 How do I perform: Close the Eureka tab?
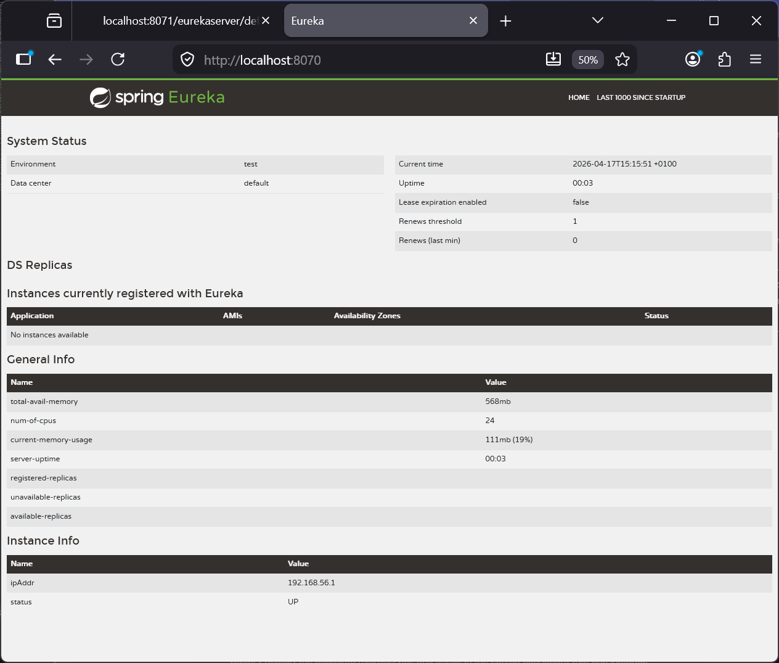click(x=473, y=20)
